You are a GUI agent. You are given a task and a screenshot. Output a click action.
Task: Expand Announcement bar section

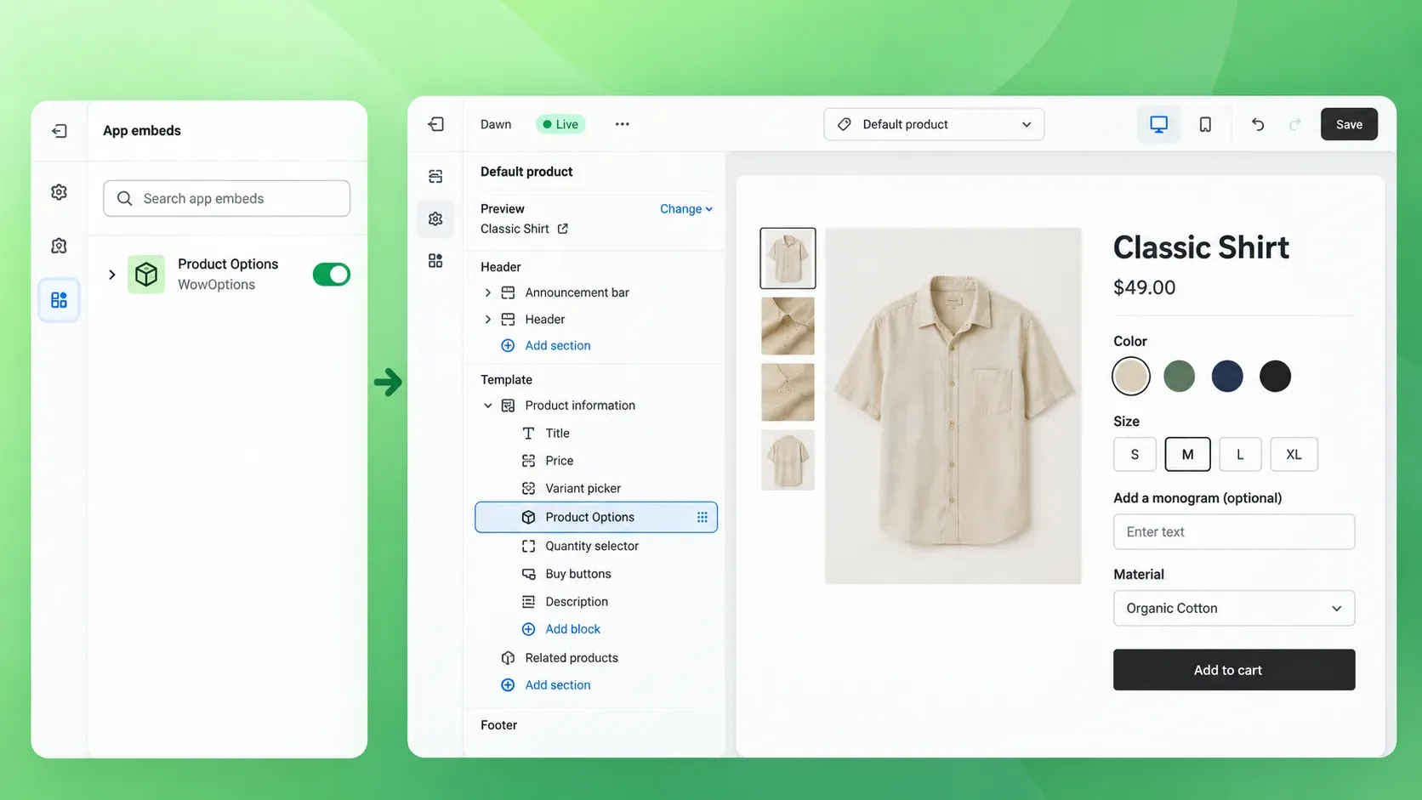(x=487, y=292)
